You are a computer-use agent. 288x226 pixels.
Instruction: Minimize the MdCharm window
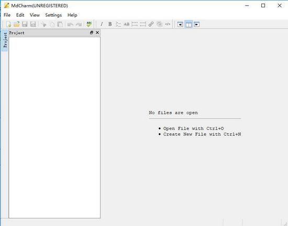click(x=247, y=6)
